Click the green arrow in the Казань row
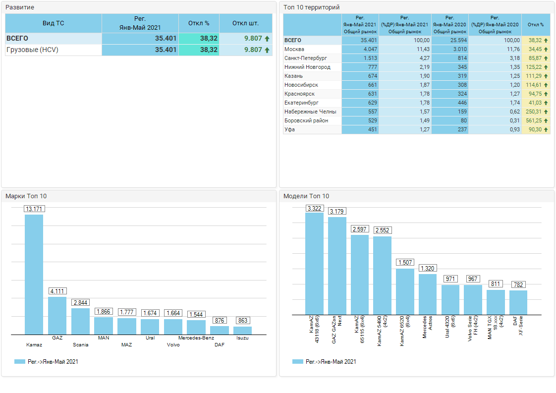The image size is (556, 393). [546, 76]
